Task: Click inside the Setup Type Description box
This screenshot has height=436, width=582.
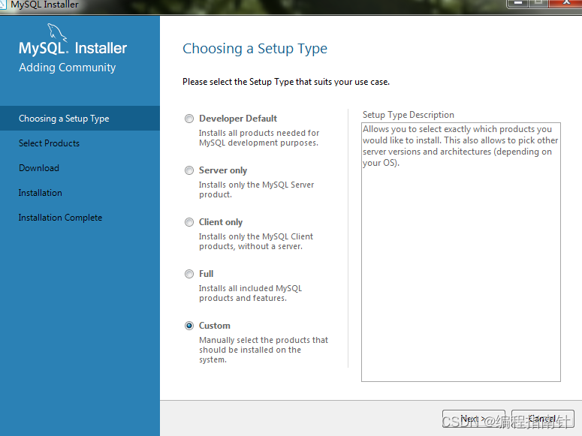Action: (461, 252)
